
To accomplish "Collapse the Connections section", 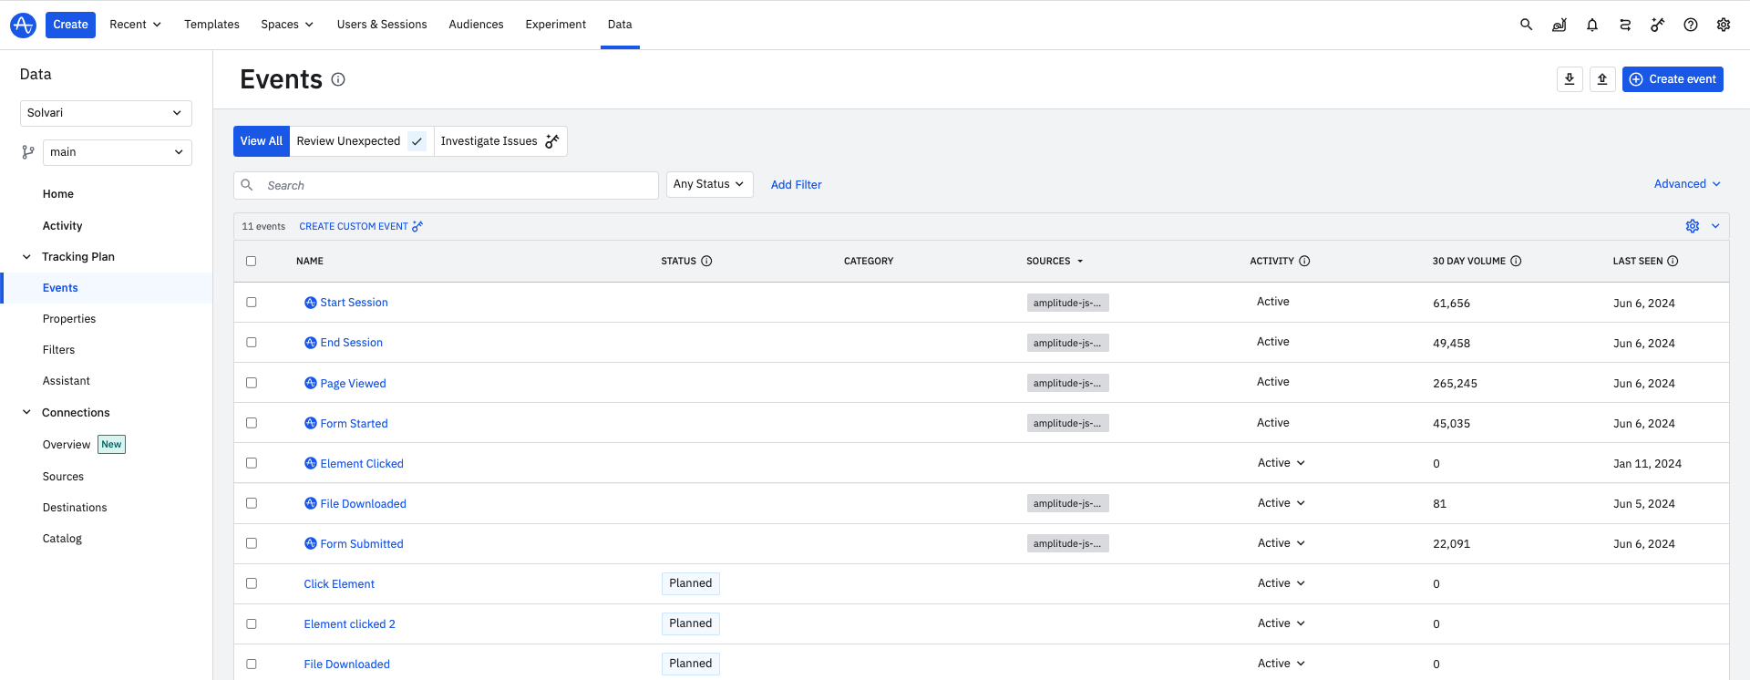I will 26,412.
